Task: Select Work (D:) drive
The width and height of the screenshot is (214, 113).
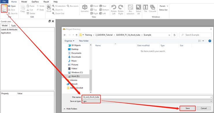Action: click(76, 76)
